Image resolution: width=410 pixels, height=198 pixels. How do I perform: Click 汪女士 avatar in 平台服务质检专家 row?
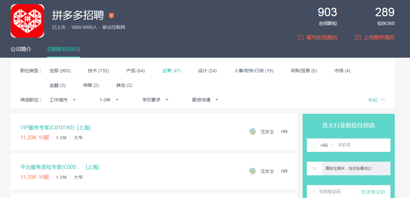pos(252,171)
